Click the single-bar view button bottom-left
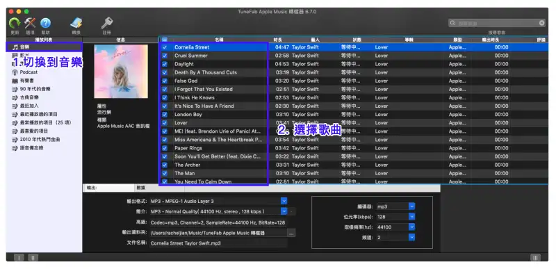The height and width of the screenshot is (269, 556). point(19,258)
